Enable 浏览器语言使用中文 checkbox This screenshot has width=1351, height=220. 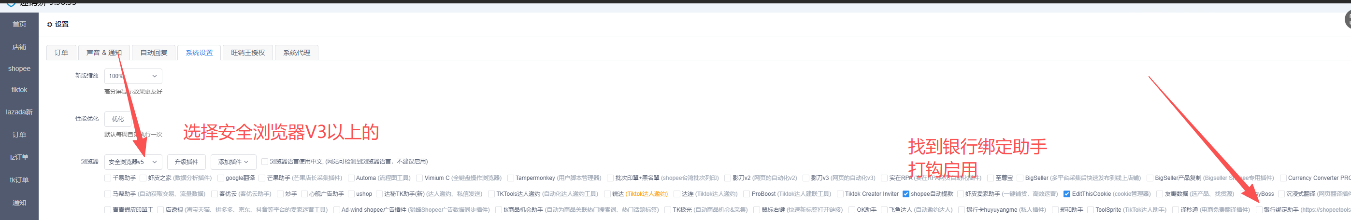[x=265, y=162]
